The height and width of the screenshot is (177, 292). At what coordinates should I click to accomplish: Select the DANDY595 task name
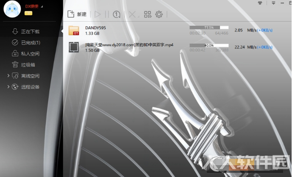tap(95, 28)
